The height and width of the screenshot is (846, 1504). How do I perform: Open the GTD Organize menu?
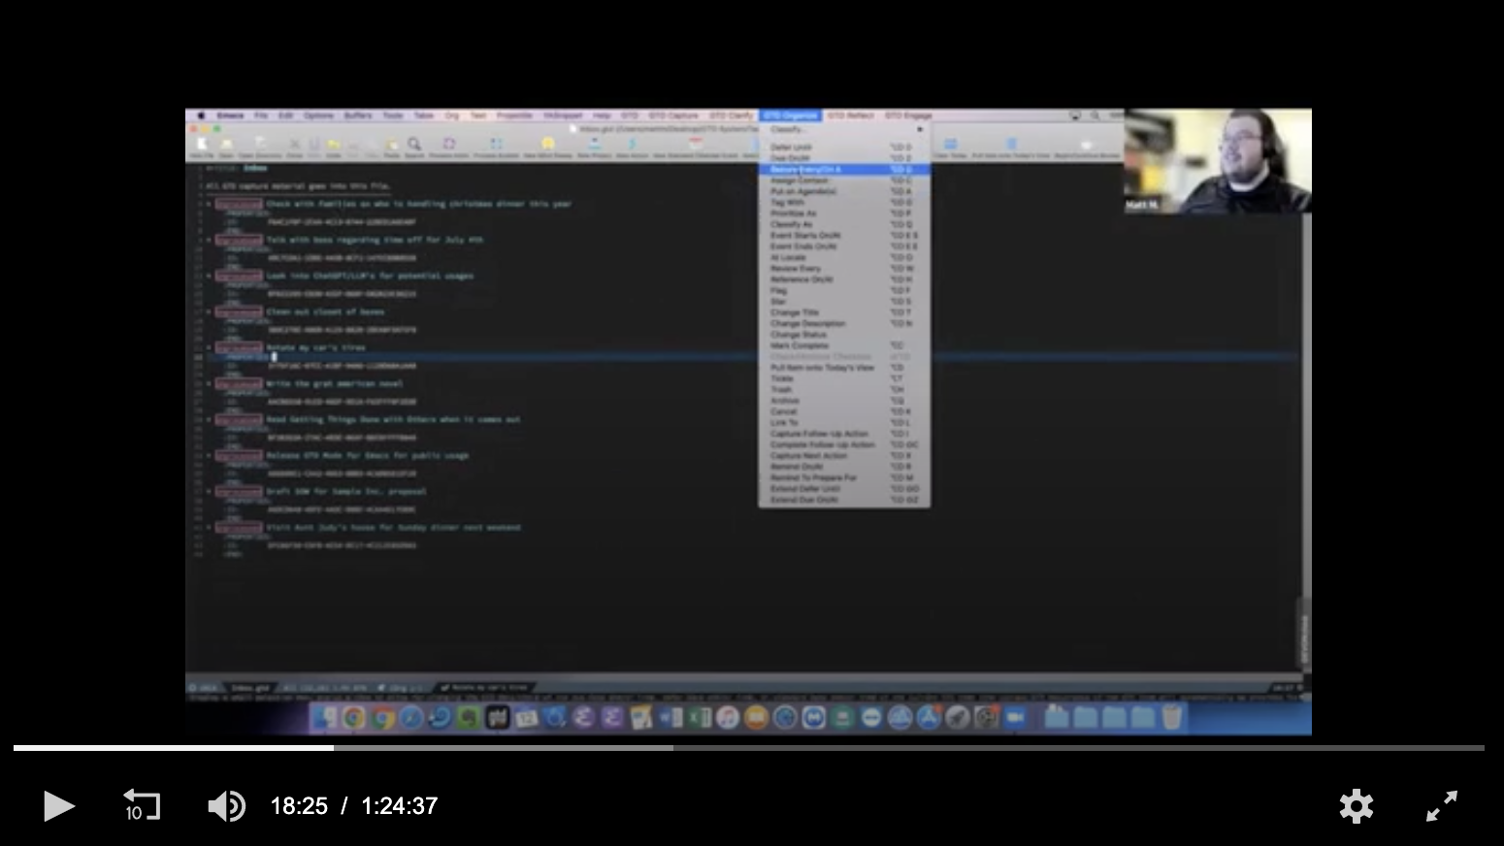[x=790, y=115]
